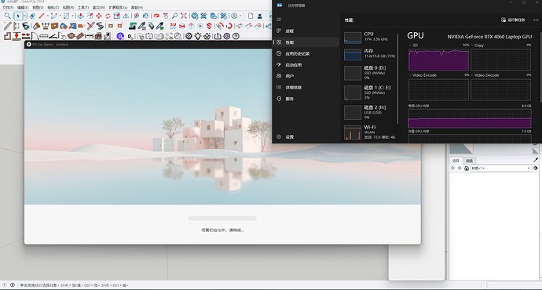Select Wi-Fi item in performance list

pos(369,132)
